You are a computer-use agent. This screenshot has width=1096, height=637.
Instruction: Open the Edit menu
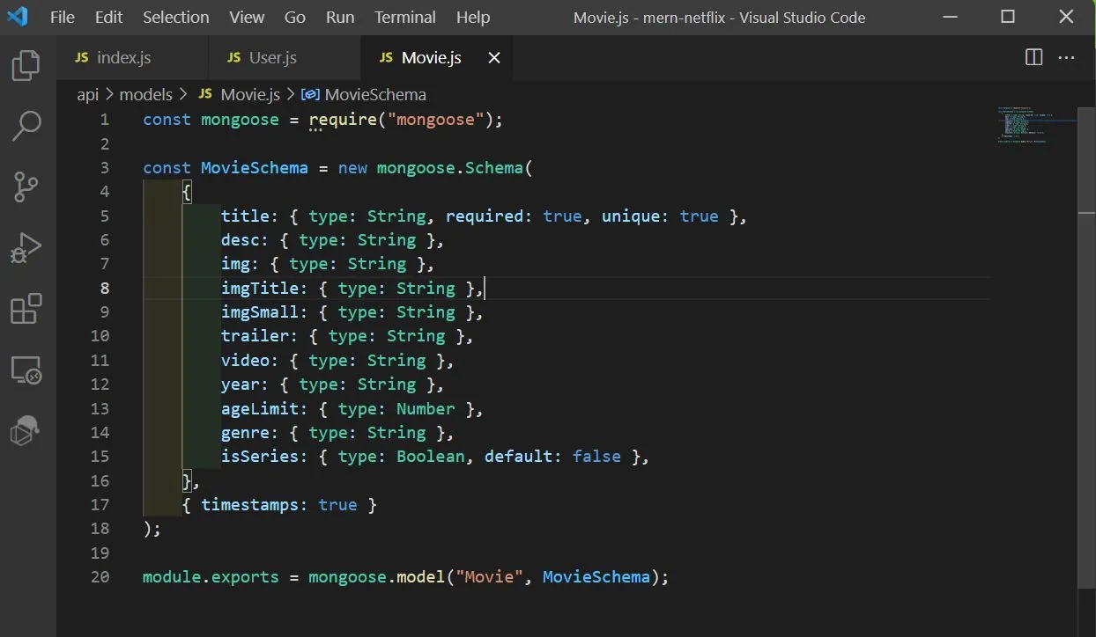pos(109,17)
